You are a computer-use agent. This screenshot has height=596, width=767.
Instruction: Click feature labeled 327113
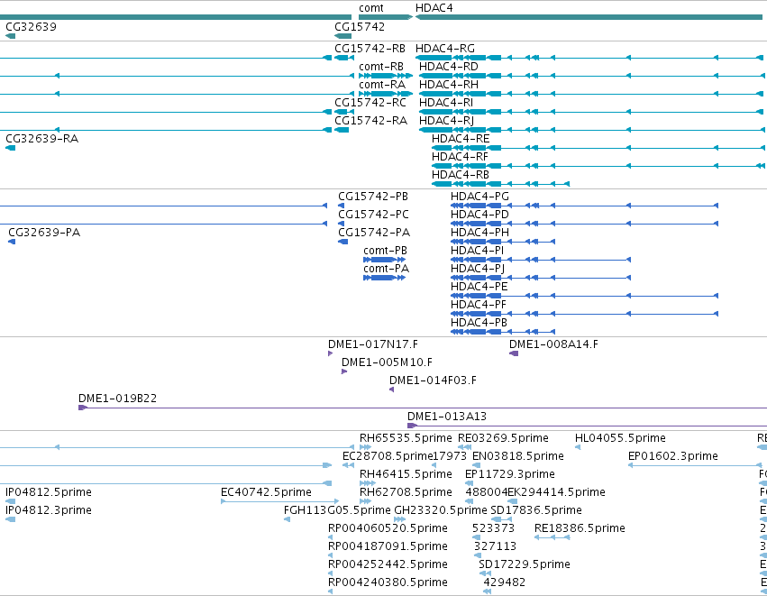pyautogui.click(x=495, y=547)
